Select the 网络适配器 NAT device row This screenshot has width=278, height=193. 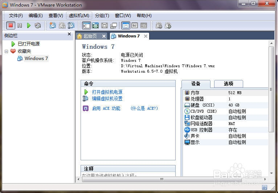pos(225,124)
